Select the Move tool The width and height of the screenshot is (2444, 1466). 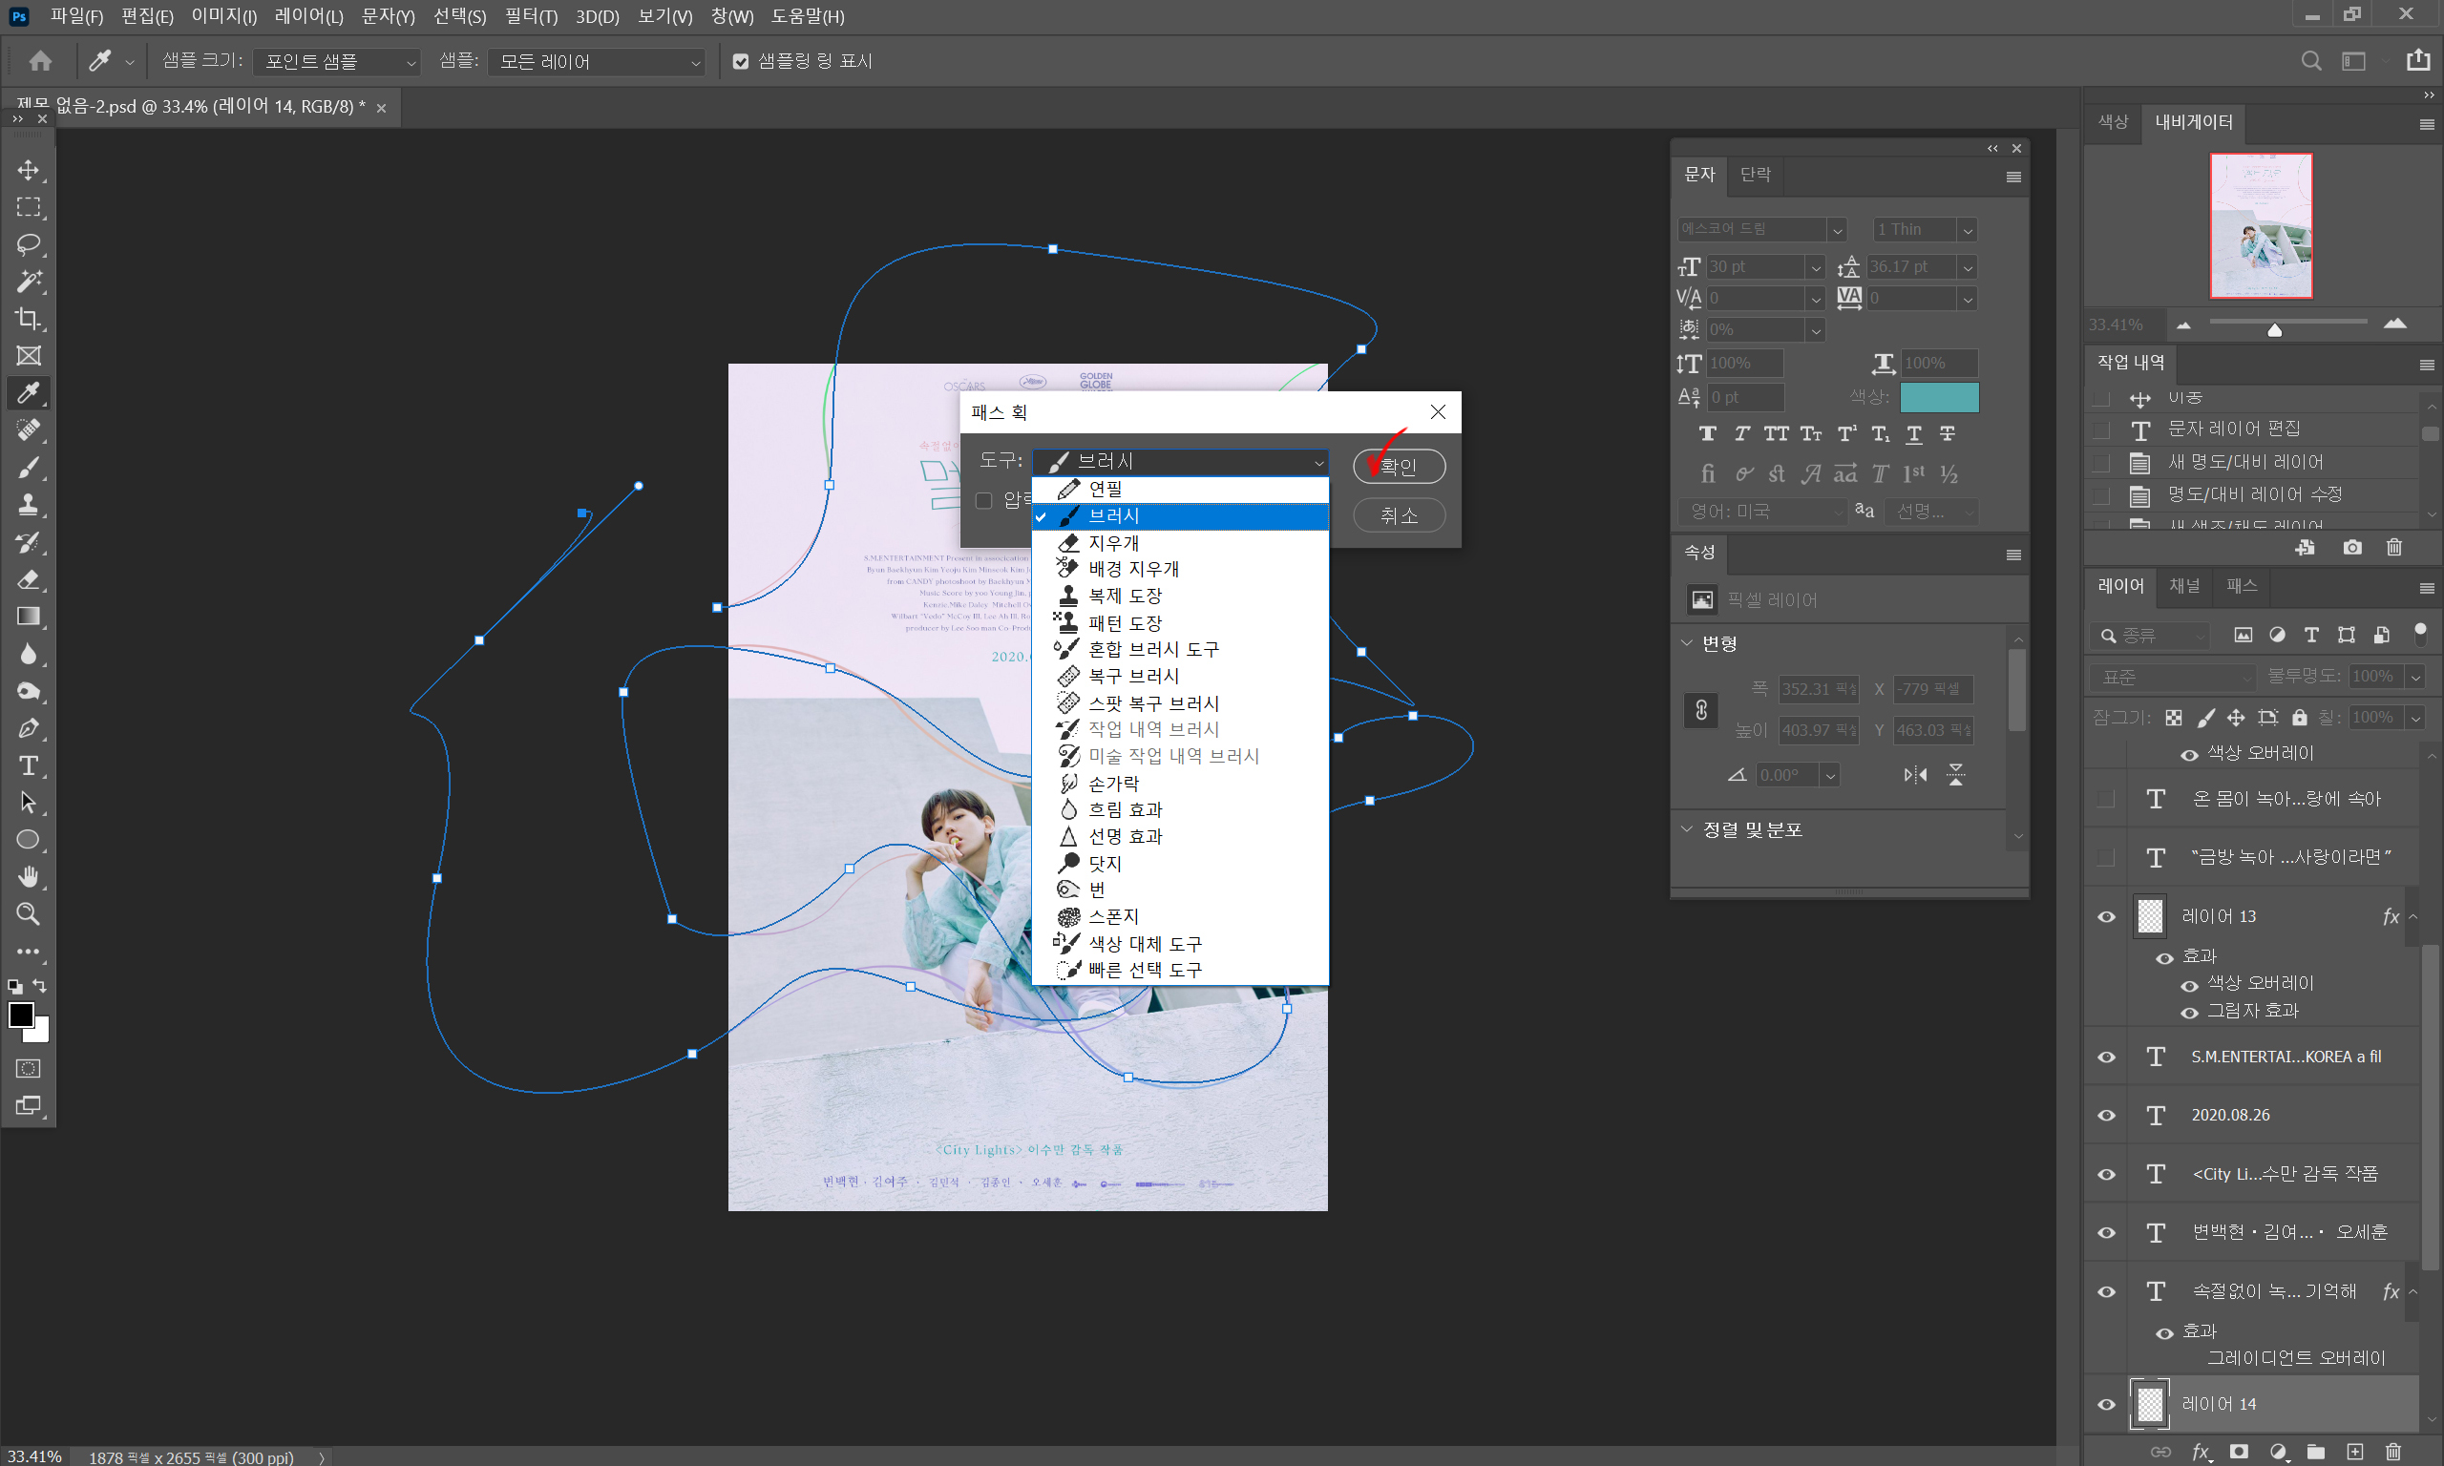tap(29, 170)
